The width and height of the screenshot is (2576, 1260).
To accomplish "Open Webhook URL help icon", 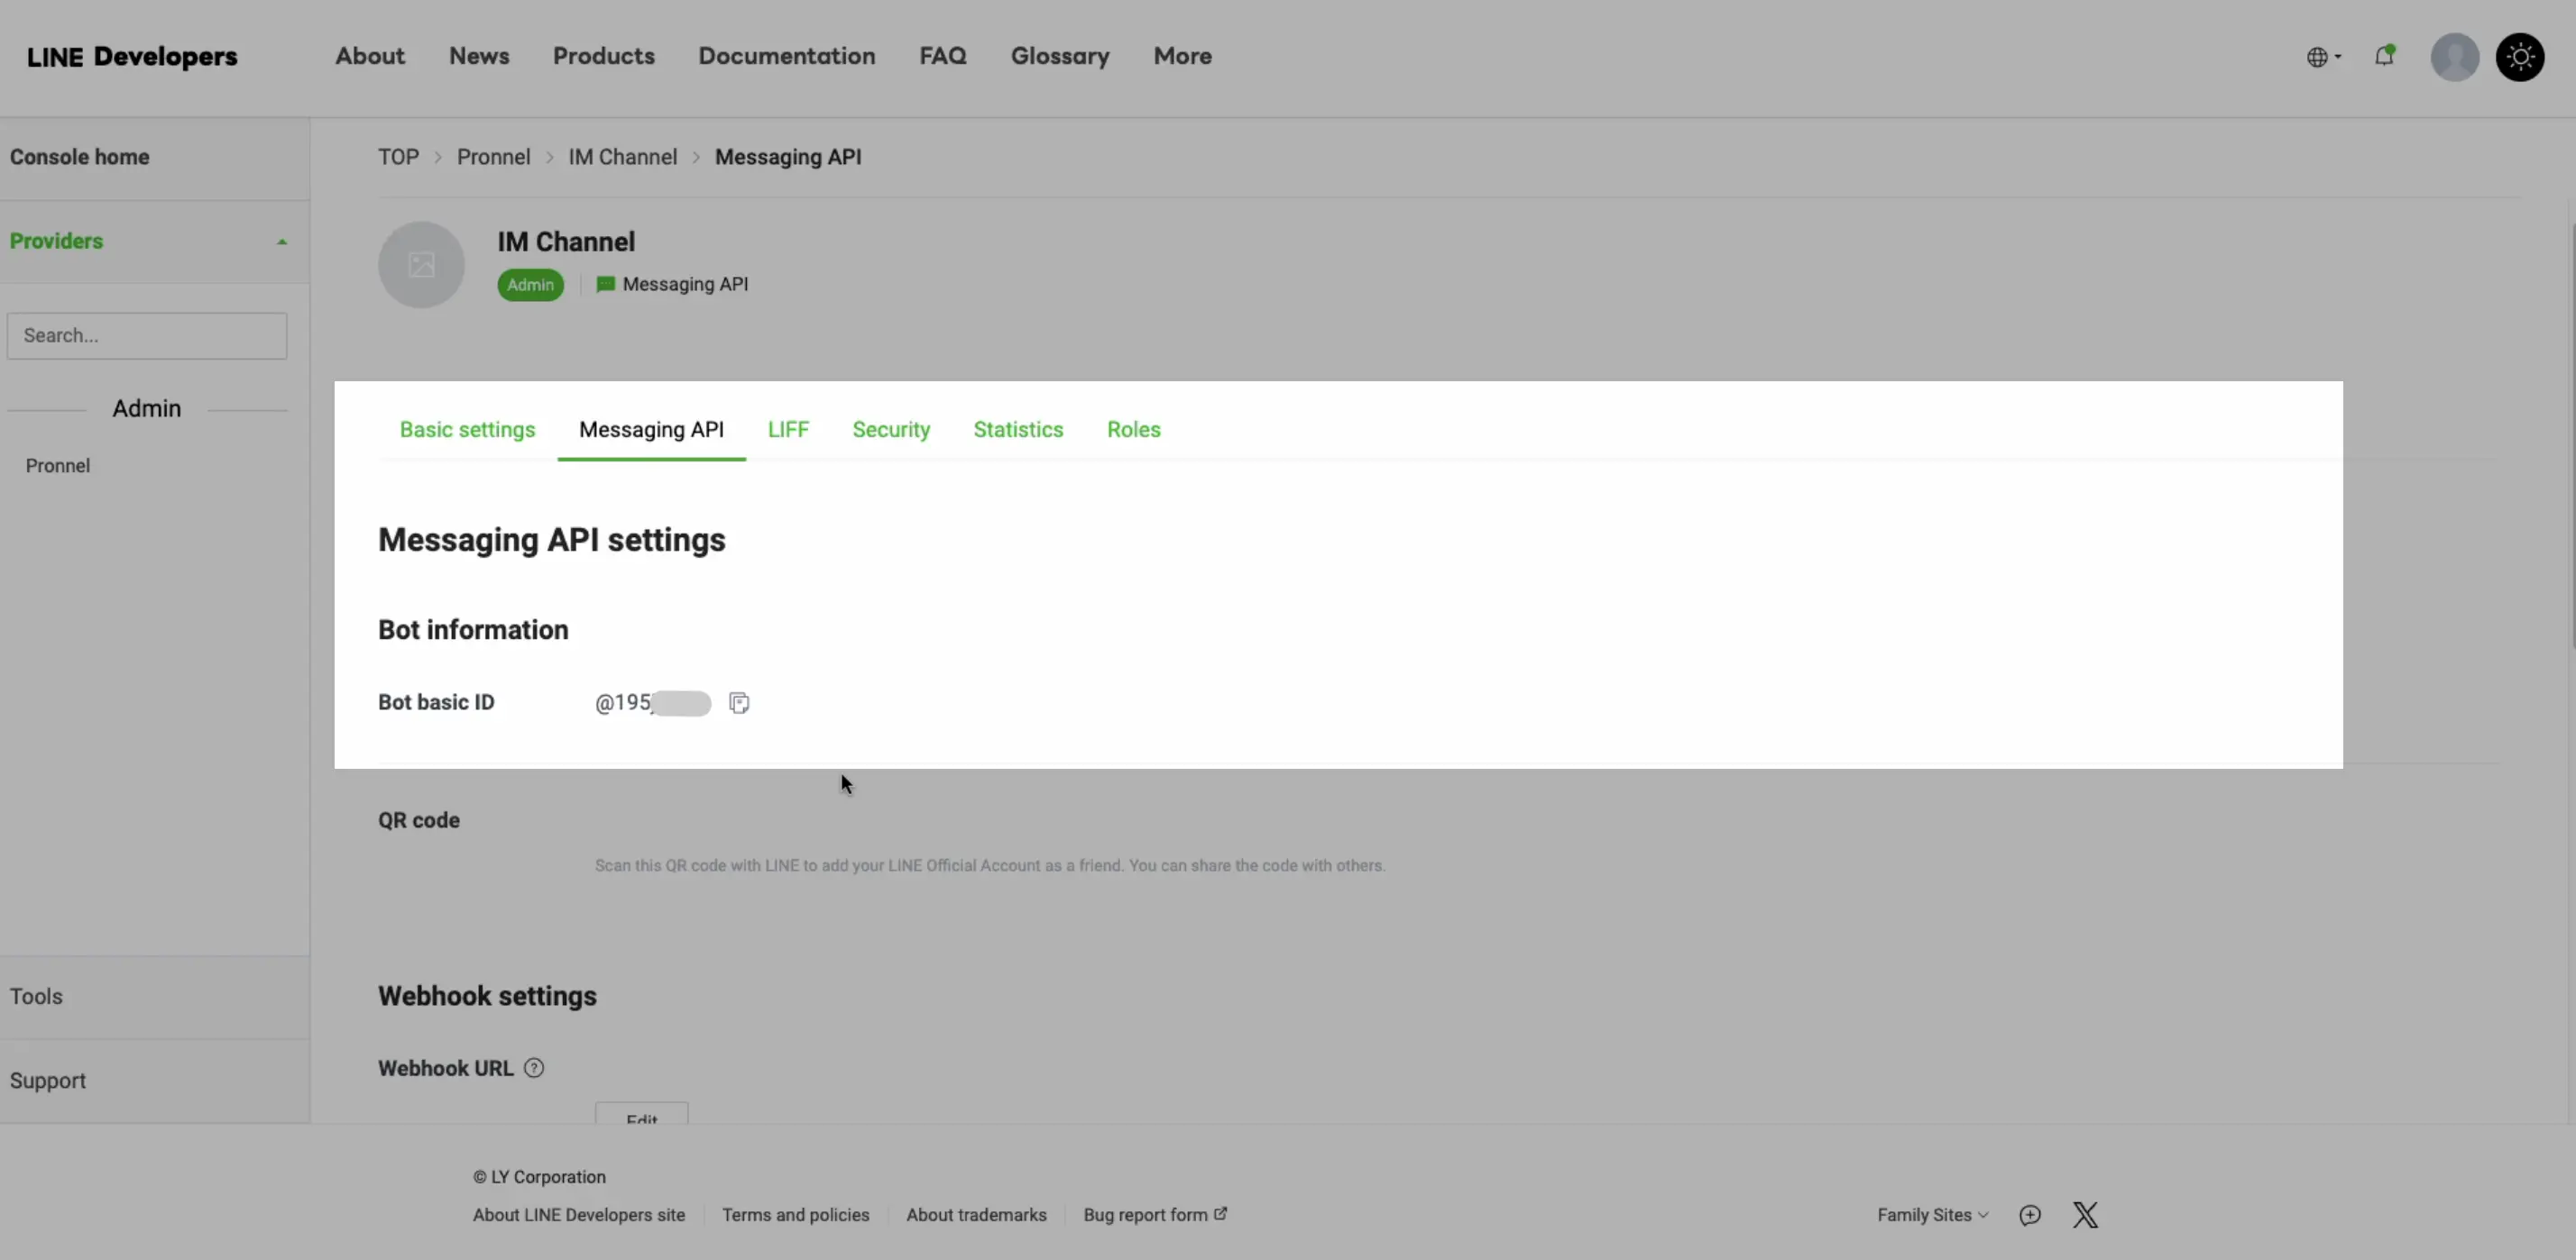I will point(534,1068).
